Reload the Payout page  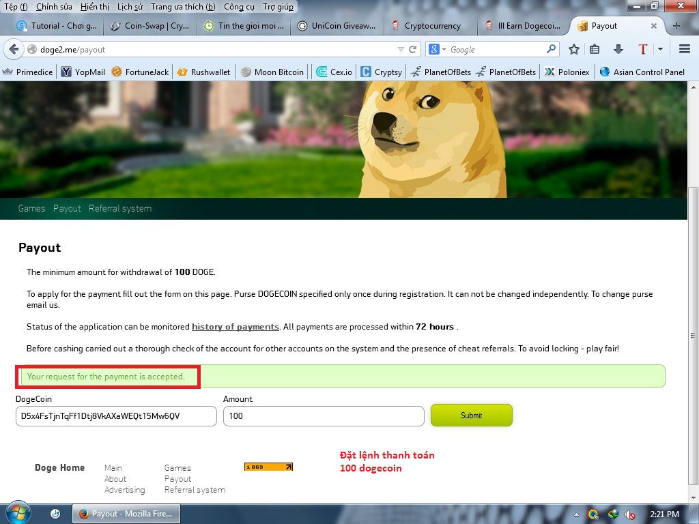[410, 48]
